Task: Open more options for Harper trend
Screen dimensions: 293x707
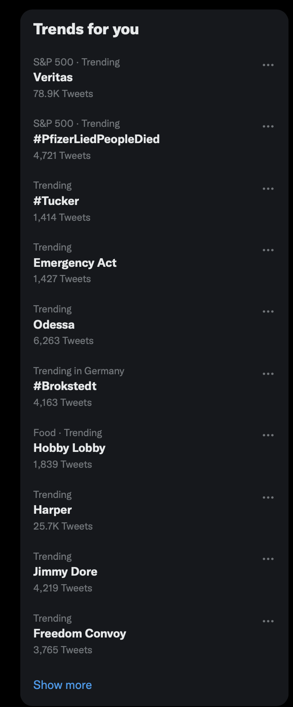Action: pos(268,497)
